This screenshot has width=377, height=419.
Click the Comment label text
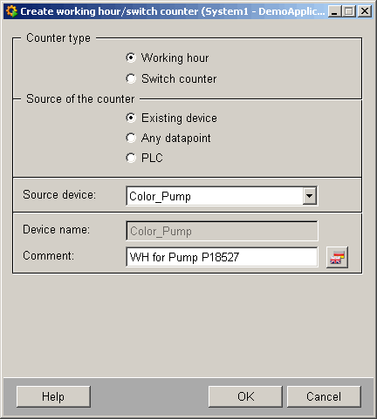(x=48, y=256)
